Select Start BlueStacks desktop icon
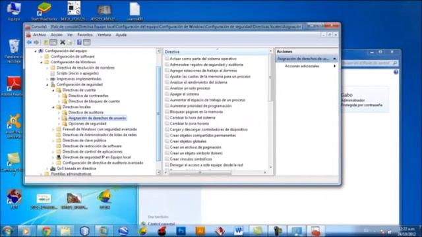This screenshot has height=237, width=422. (x=44, y=11)
